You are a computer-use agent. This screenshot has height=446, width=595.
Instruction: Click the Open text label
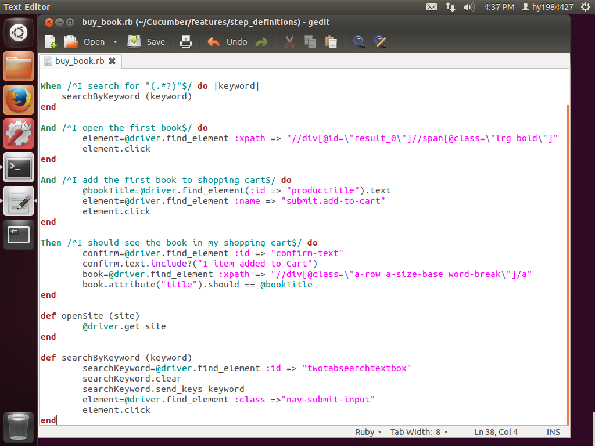94,42
